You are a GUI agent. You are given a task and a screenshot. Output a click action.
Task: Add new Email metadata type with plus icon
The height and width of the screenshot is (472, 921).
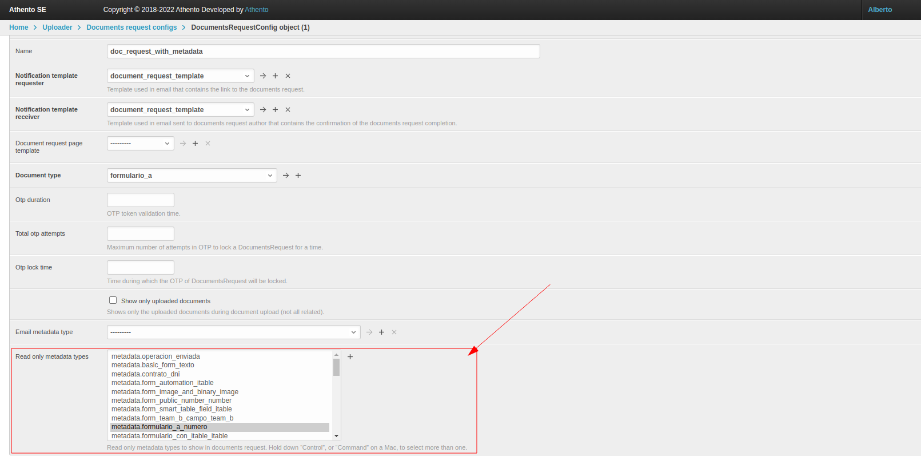coord(381,332)
